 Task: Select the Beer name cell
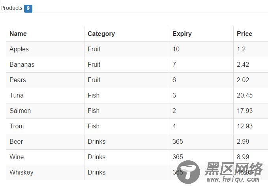coord(45,141)
